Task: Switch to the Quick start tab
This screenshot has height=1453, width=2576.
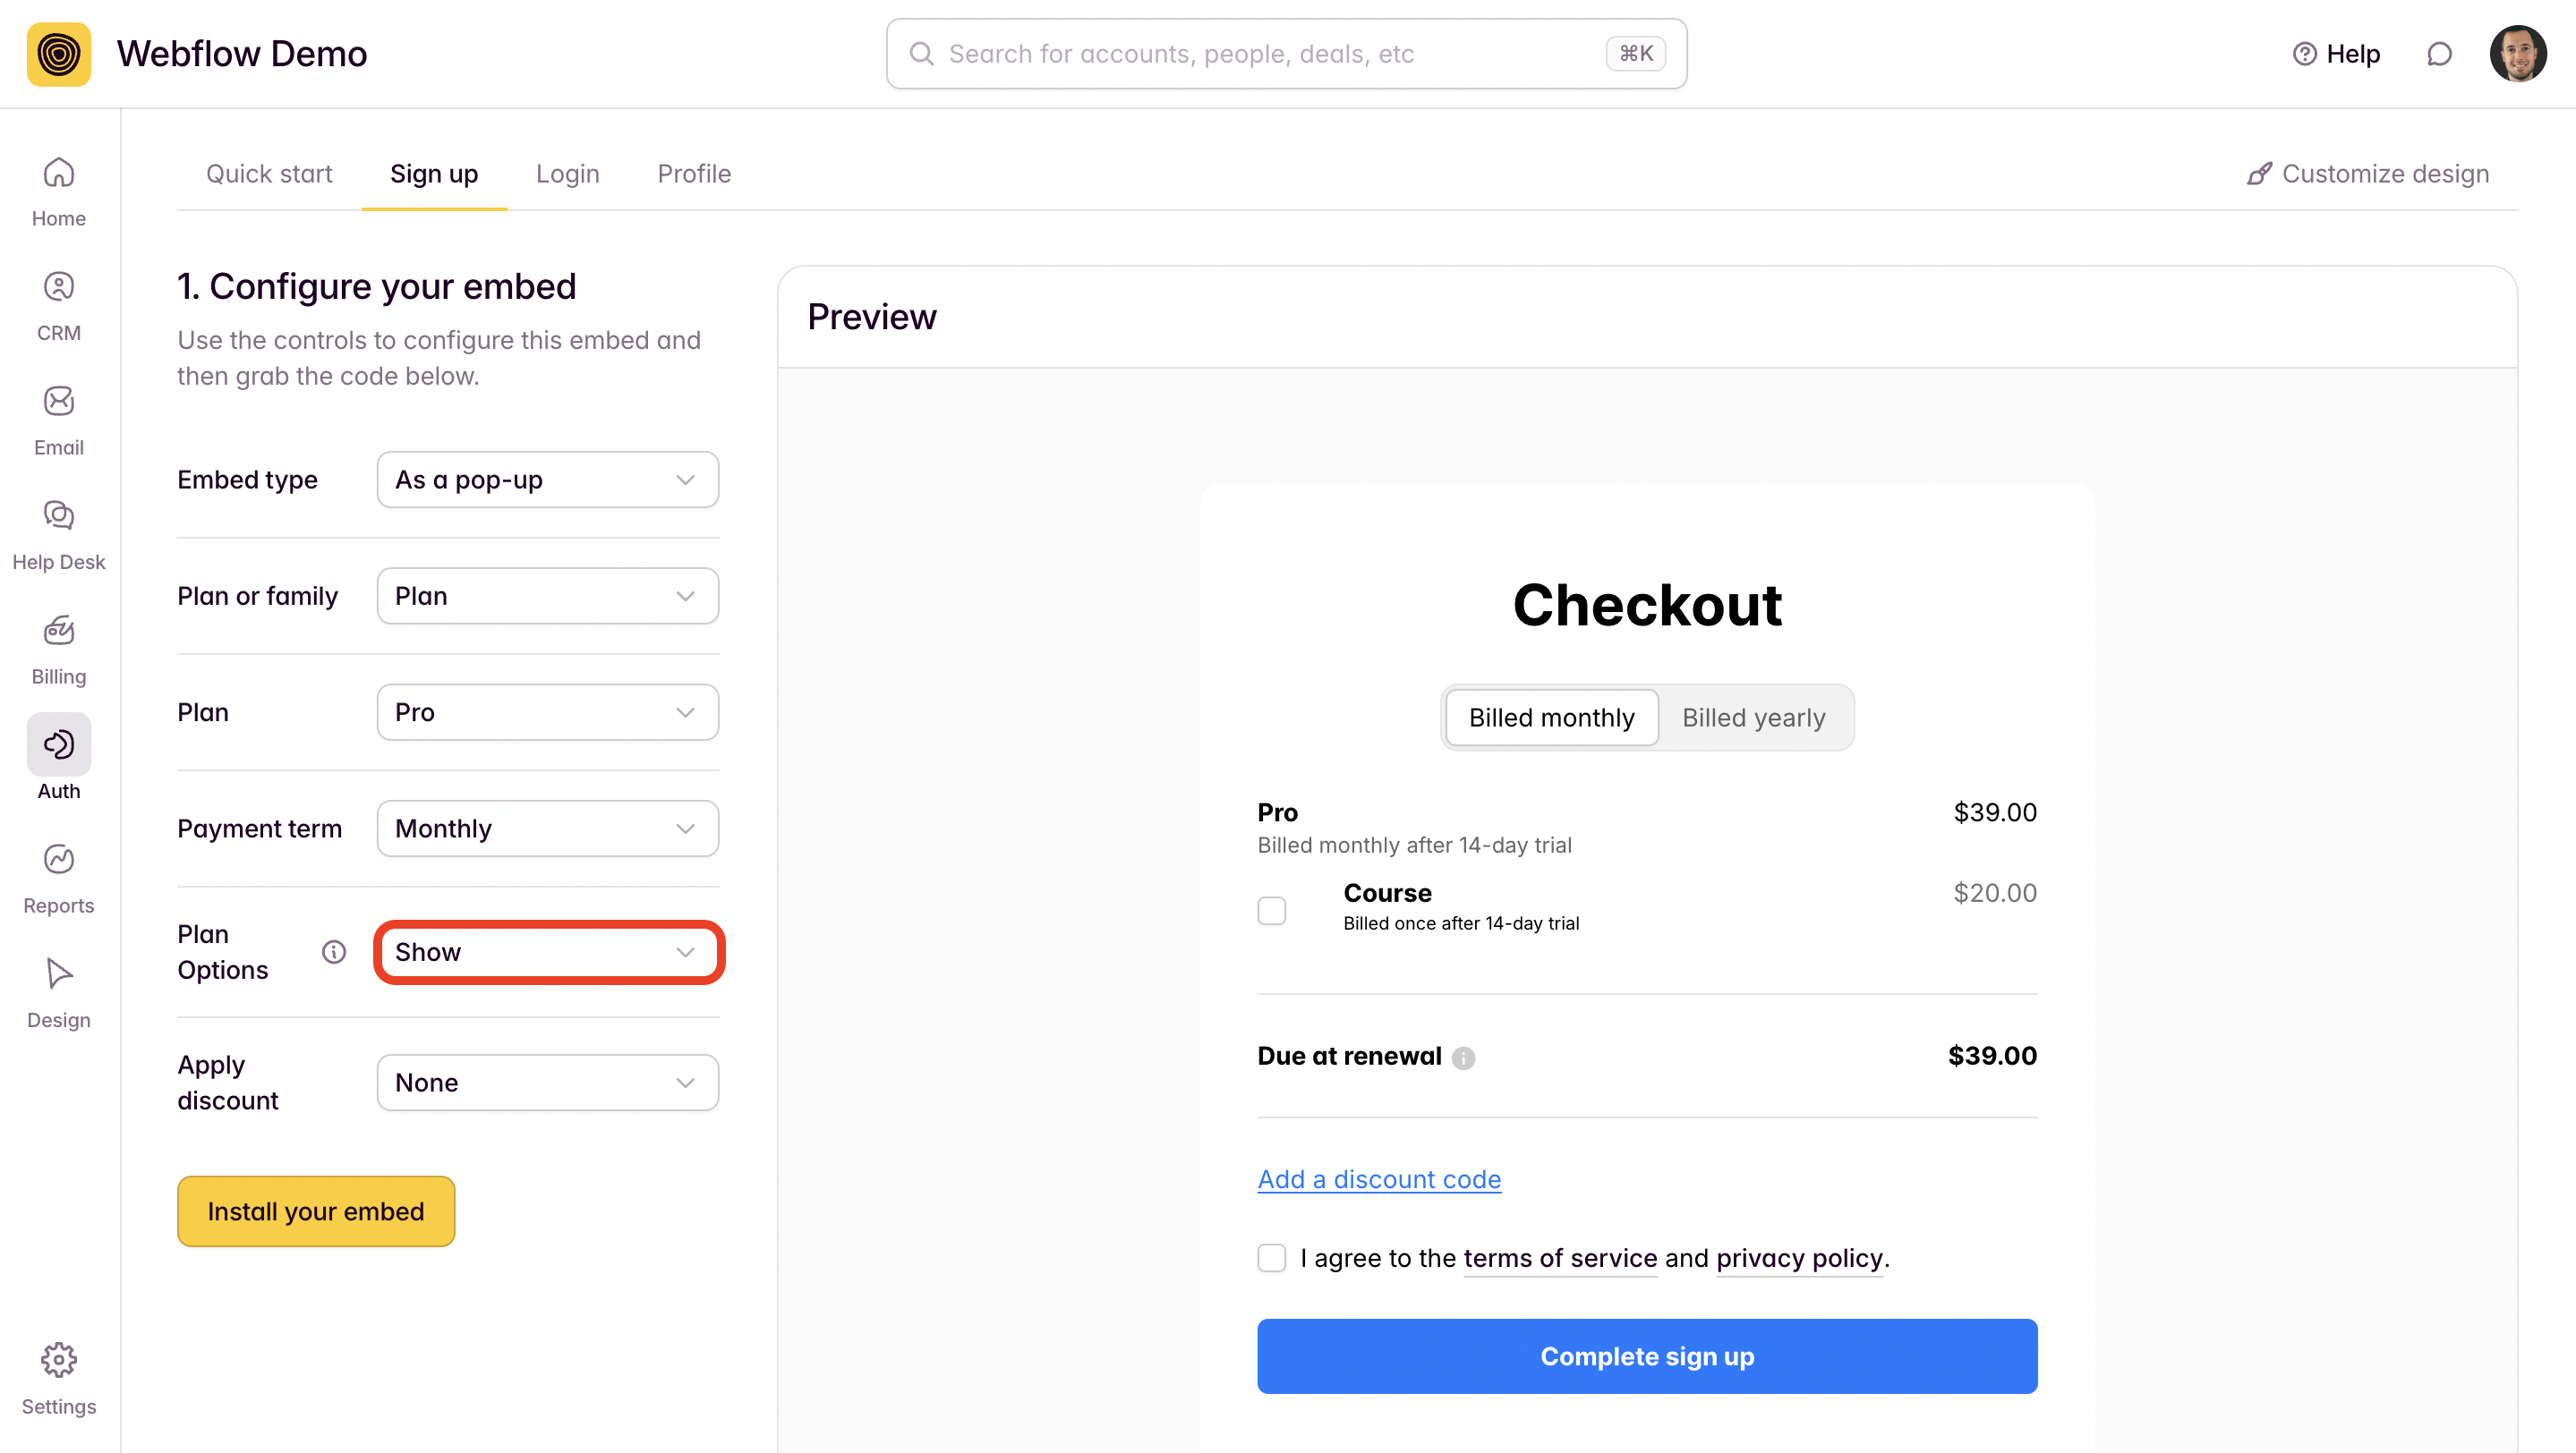Action: click(x=269, y=174)
